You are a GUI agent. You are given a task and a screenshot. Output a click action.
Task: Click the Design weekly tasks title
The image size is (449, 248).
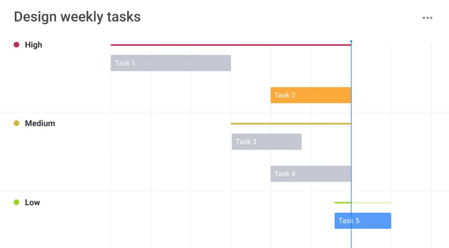[x=77, y=17]
